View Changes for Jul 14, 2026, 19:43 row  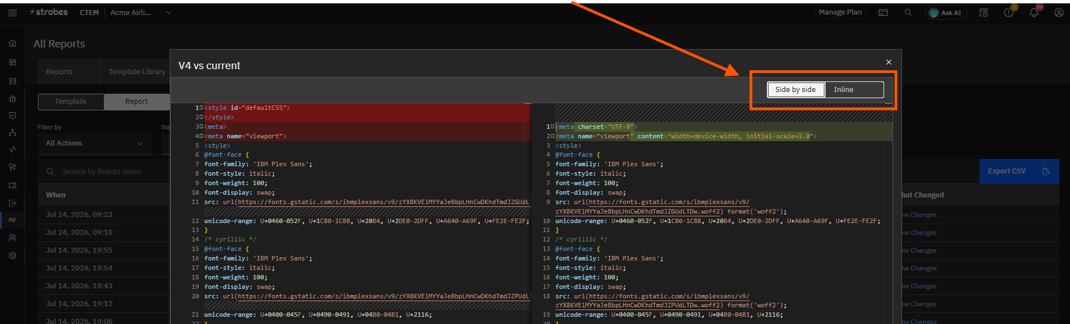[919, 286]
